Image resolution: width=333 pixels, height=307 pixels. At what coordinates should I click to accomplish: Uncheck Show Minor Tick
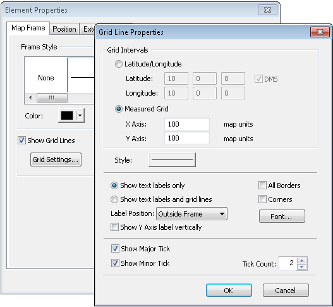click(115, 263)
